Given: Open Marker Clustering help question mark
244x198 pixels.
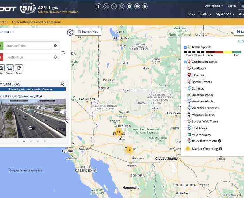Looking at the screenshot, I should pos(220,149).
